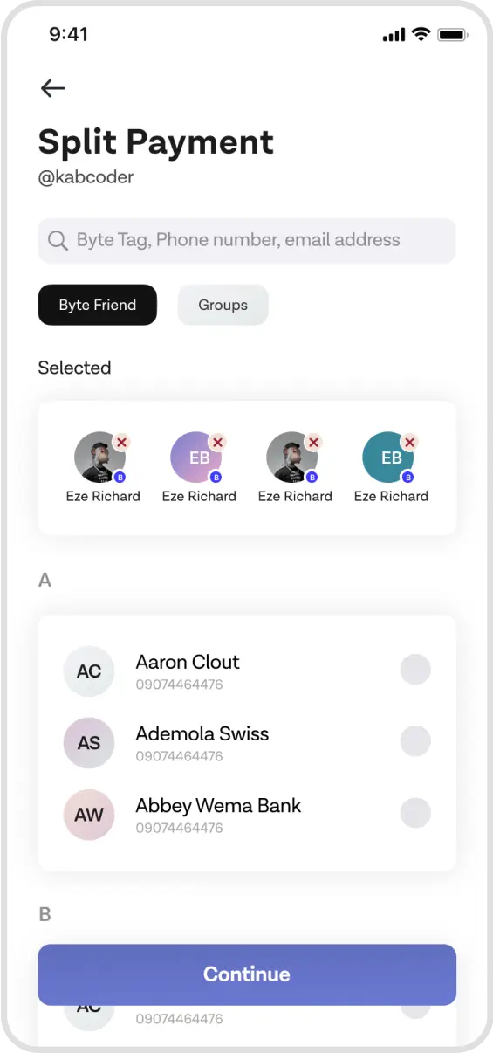Tap the AS avatar for Ademola Swiss
493x1053 pixels.
pos(89,743)
